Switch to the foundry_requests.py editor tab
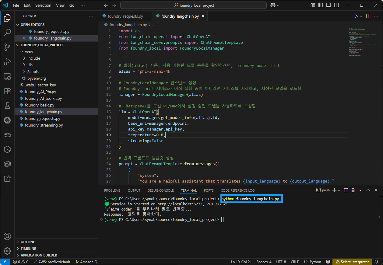 pos(125,16)
